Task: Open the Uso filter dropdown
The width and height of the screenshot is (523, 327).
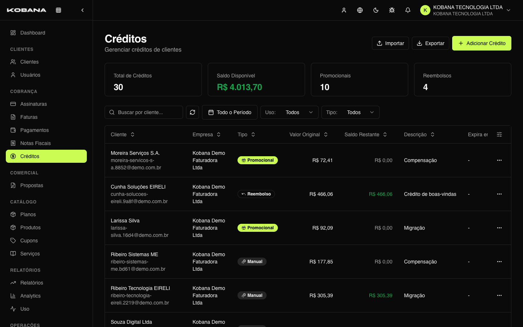Action: coord(289,112)
